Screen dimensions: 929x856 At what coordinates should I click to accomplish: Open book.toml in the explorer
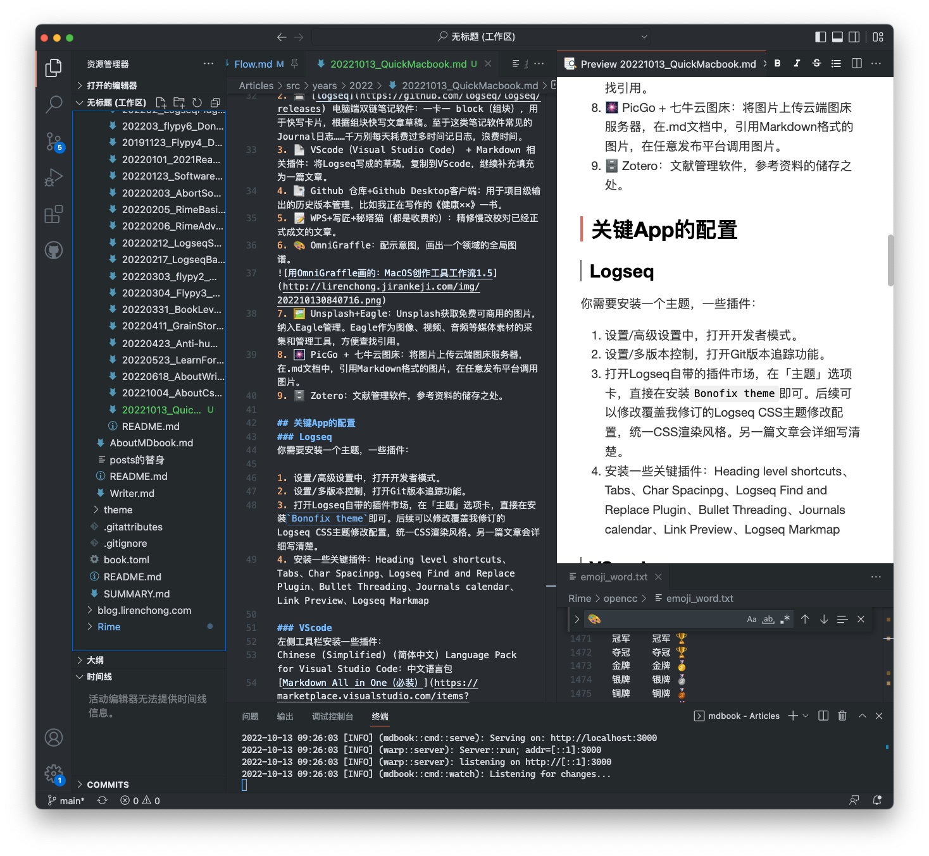pyautogui.click(x=127, y=559)
